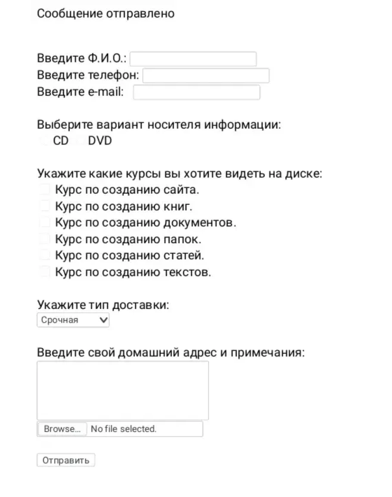Image resolution: width=392 pixels, height=497 pixels.
Task: Check the 'Курс по созданию сайта' checkbox
Action: coord(45,189)
